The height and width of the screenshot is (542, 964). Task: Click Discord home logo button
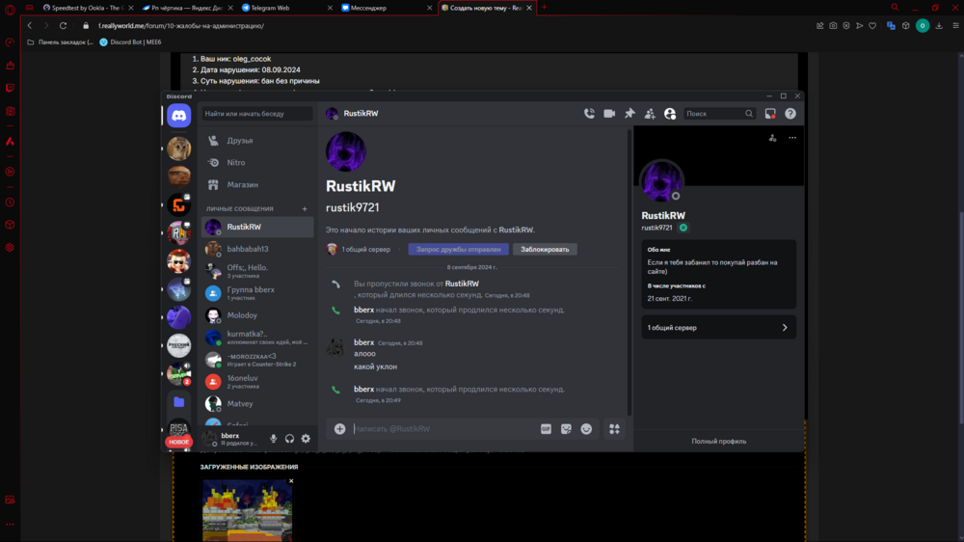pyautogui.click(x=179, y=115)
